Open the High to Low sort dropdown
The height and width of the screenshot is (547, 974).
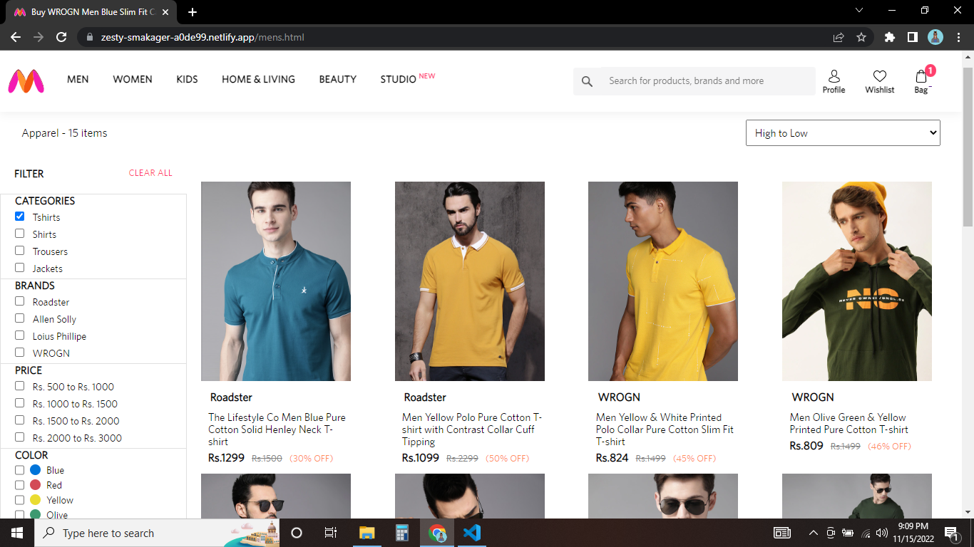(843, 133)
